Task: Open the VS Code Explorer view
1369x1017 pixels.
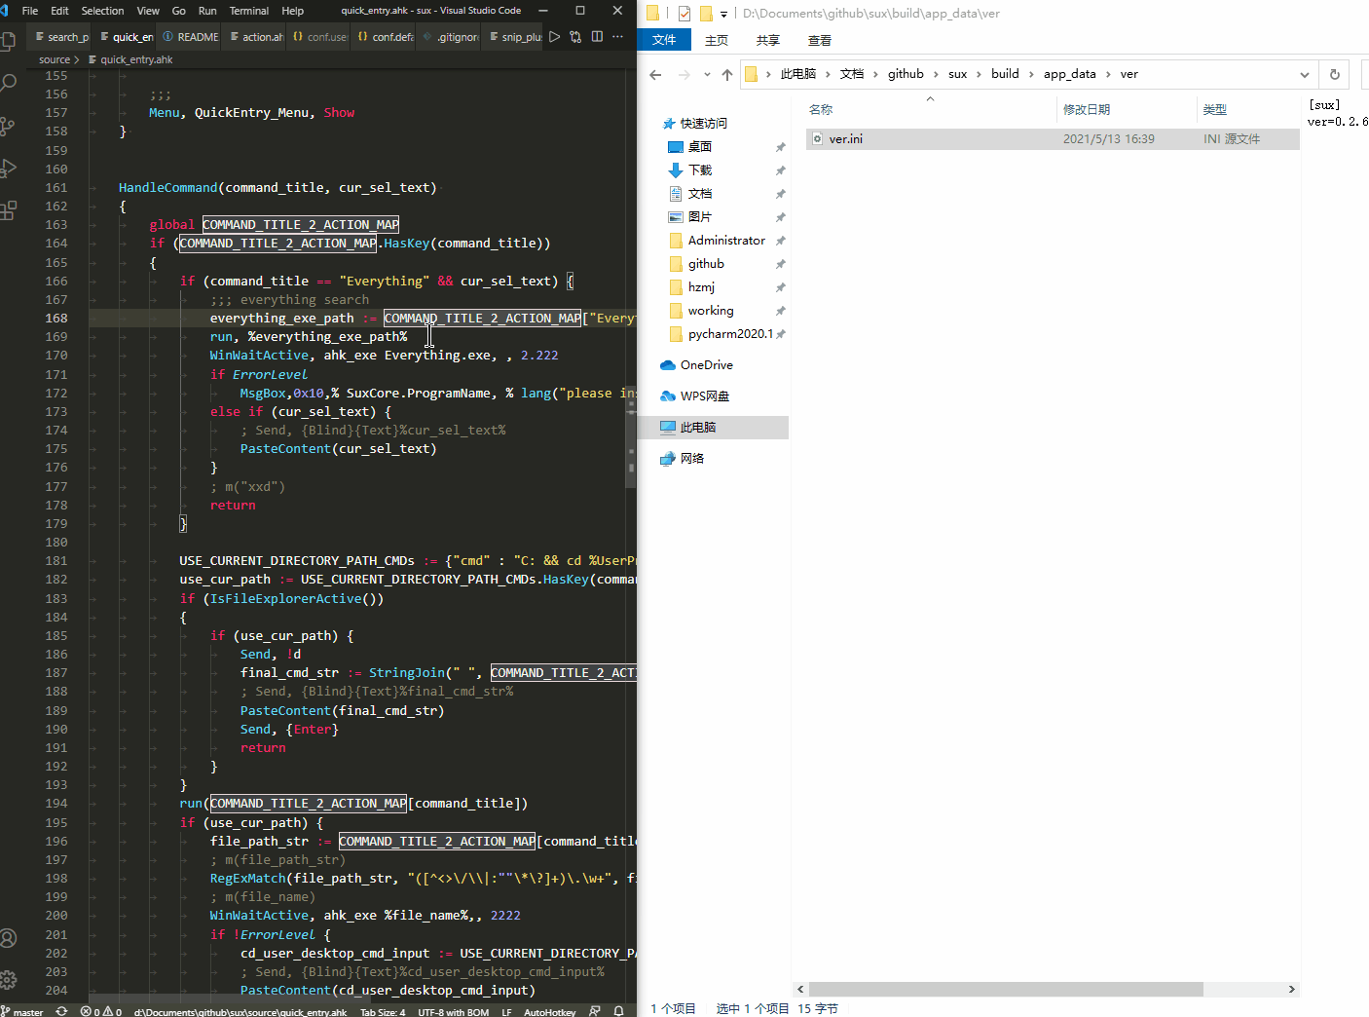Action: pos(9,41)
